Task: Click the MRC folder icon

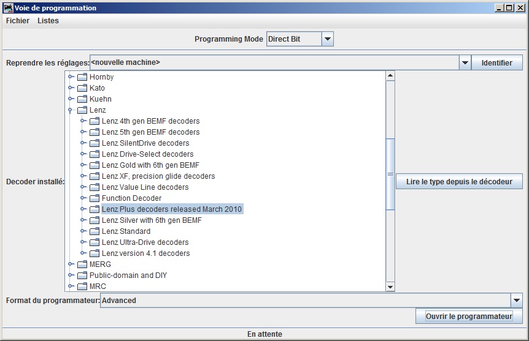Action: click(82, 287)
